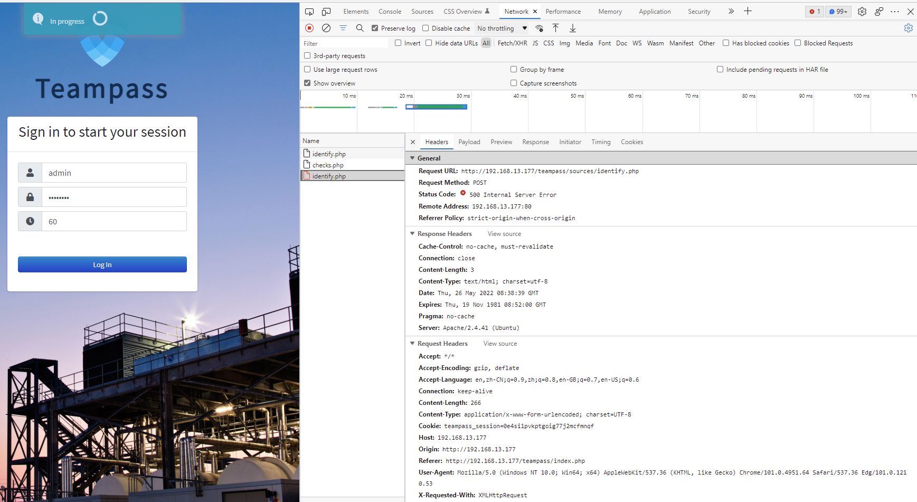Uncheck Show overview option
Viewport: 917px width, 502px height.
(307, 83)
